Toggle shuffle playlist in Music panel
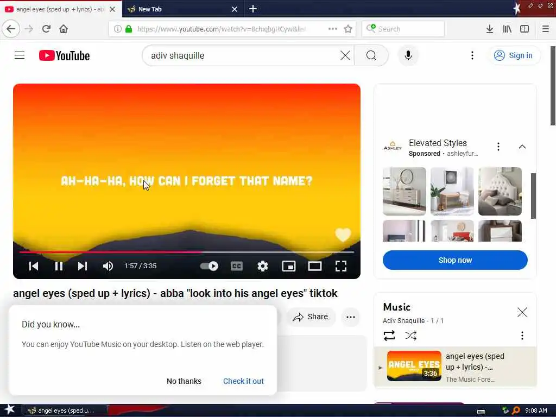The width and height of the screenshot is (556, 417). point(410,336)
